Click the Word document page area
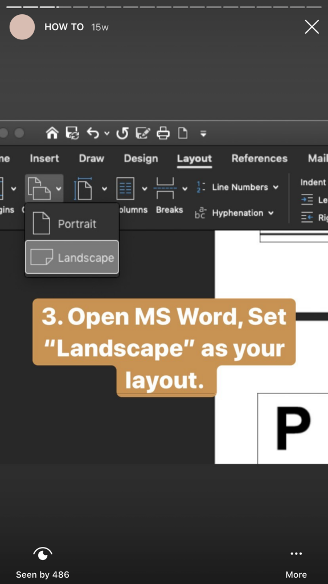Viewport: 328px width, 584px height. pyautogui.click(x=272, y=346)
